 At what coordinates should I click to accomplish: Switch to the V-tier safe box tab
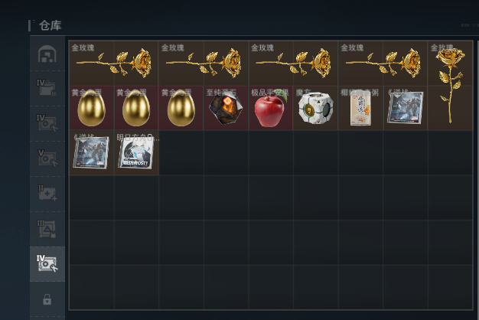[47, 158]
